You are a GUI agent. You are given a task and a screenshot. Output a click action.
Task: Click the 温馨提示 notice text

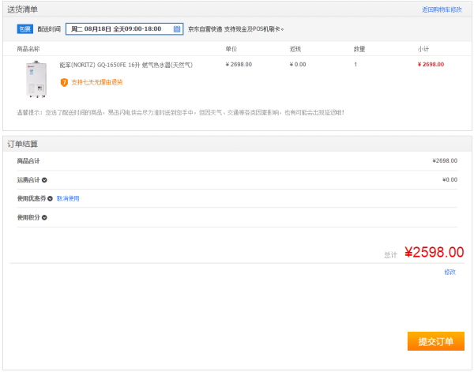point(180,113)
